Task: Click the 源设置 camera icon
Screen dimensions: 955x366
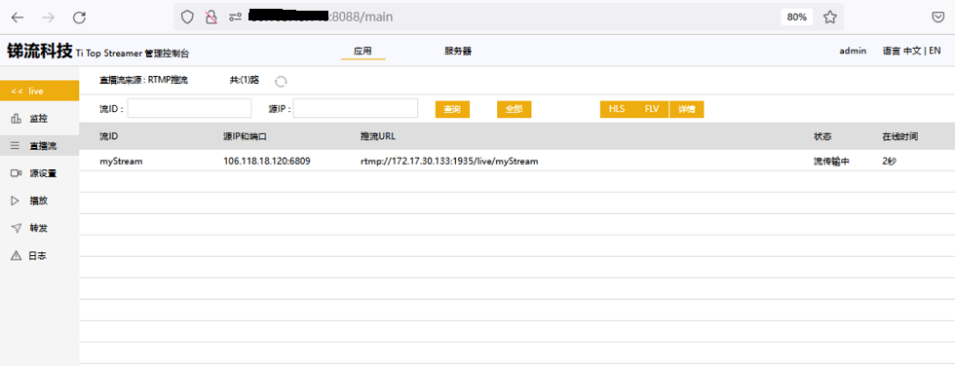Action: point(16,173)
